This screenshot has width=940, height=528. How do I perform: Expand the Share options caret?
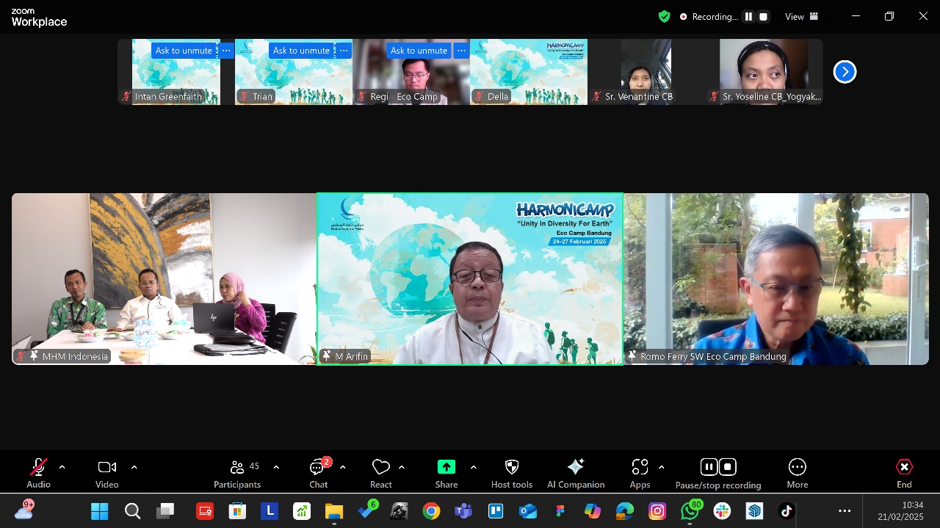coord(473,467)
